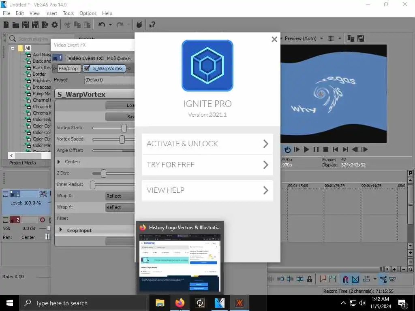Click the Paste toolbar icon

[87, 25]
